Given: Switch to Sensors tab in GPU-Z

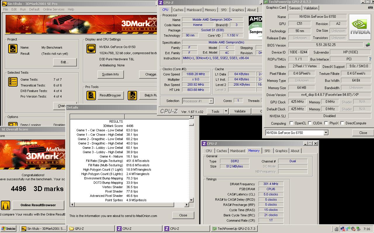Looking at the screenshot, I should (x=295, y=8).
